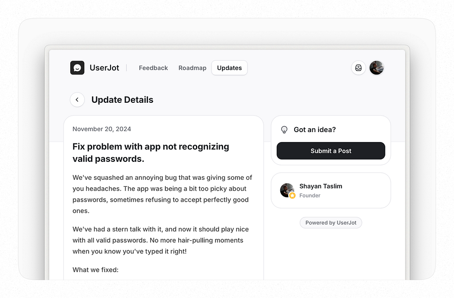The image size is (454, 298).
Task: Open your account avatar at top right
Action: coord(377,68)
